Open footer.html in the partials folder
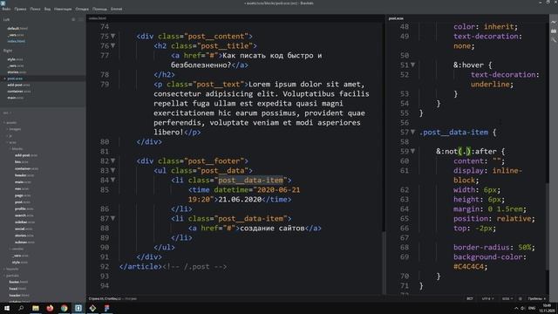Screen dimensions: 558x314 pyautogui.click(x=18, y=282)
